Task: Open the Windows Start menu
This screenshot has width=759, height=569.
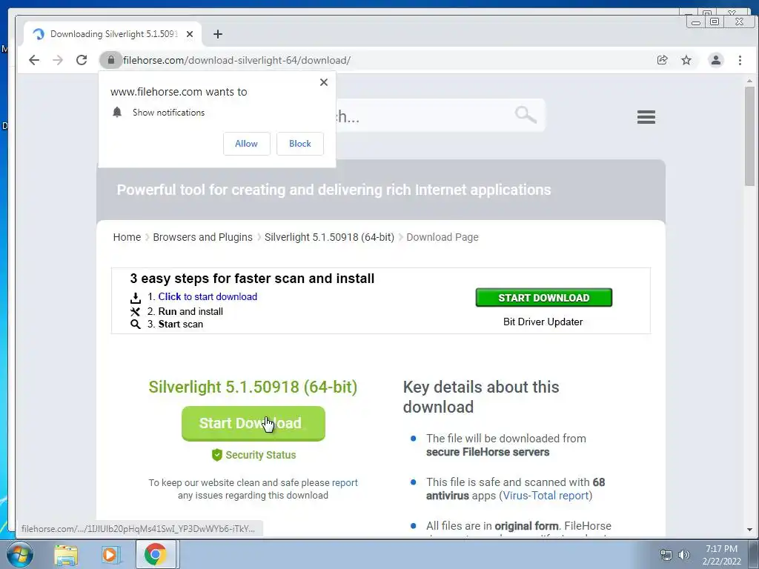Action: [x=19, y=554]
